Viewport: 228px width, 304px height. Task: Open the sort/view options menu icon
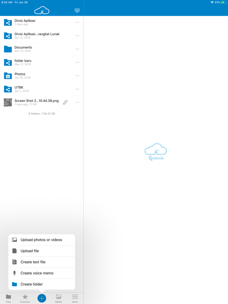point(77,10)
